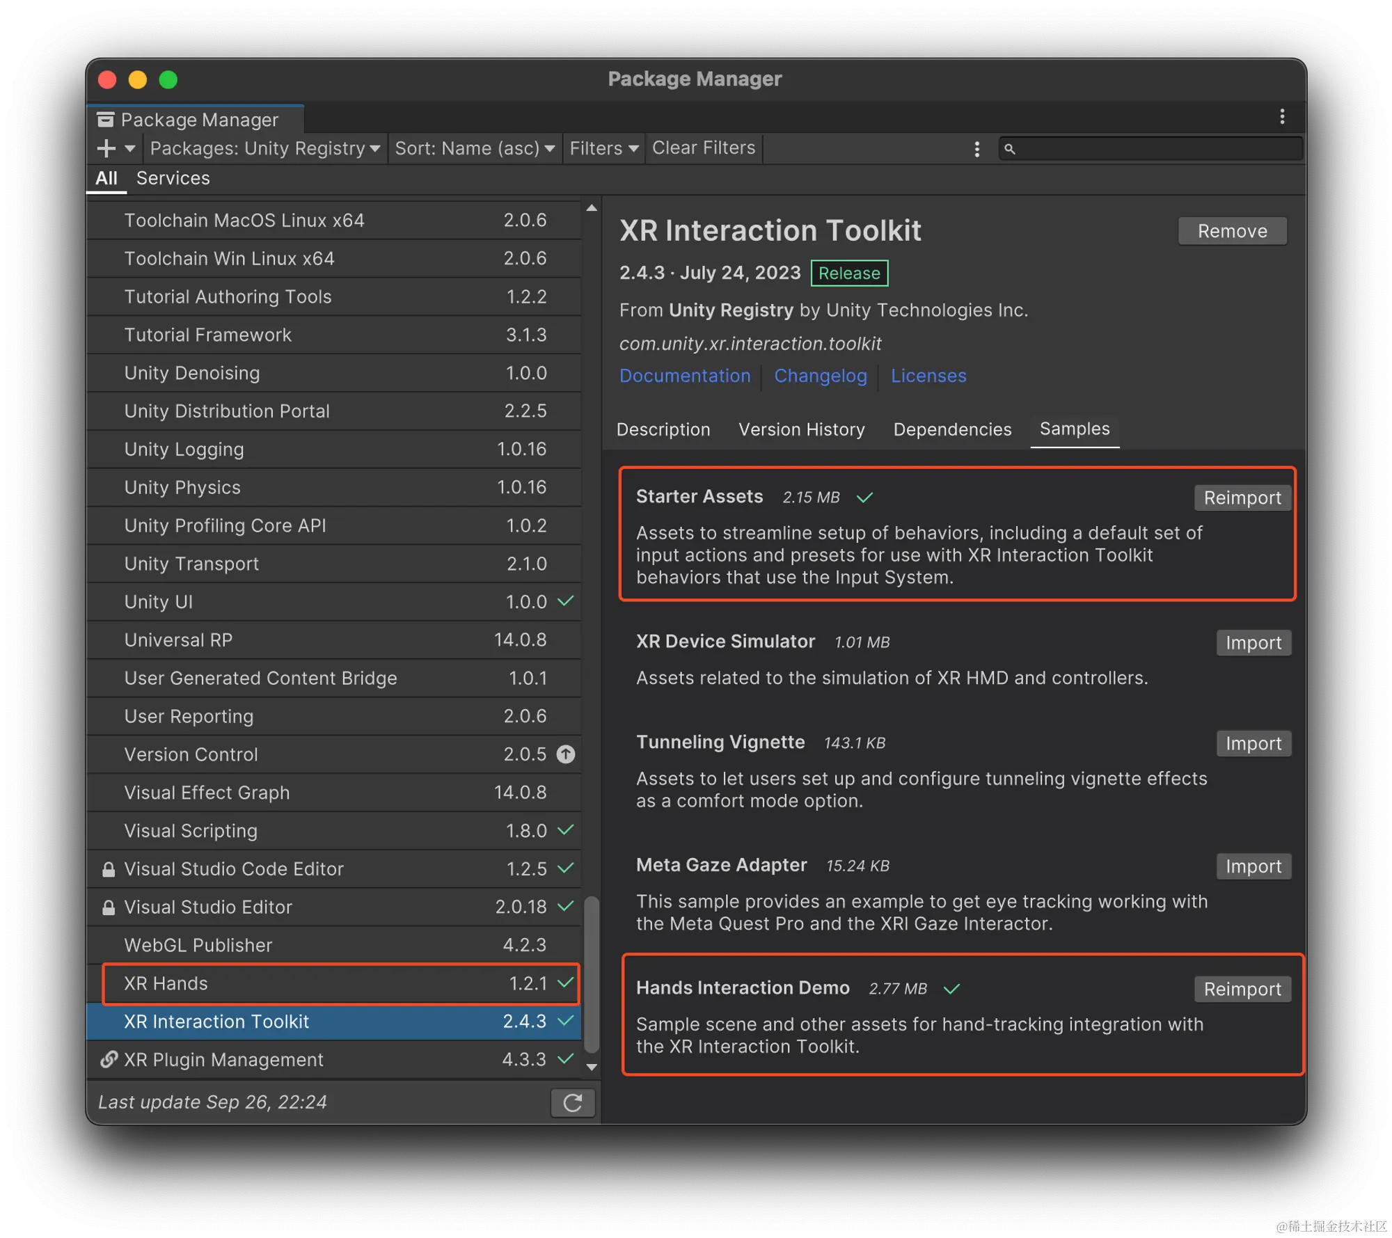
Task: Open the Packages: Unity Registry dropdown
Action: coord(265,148)
